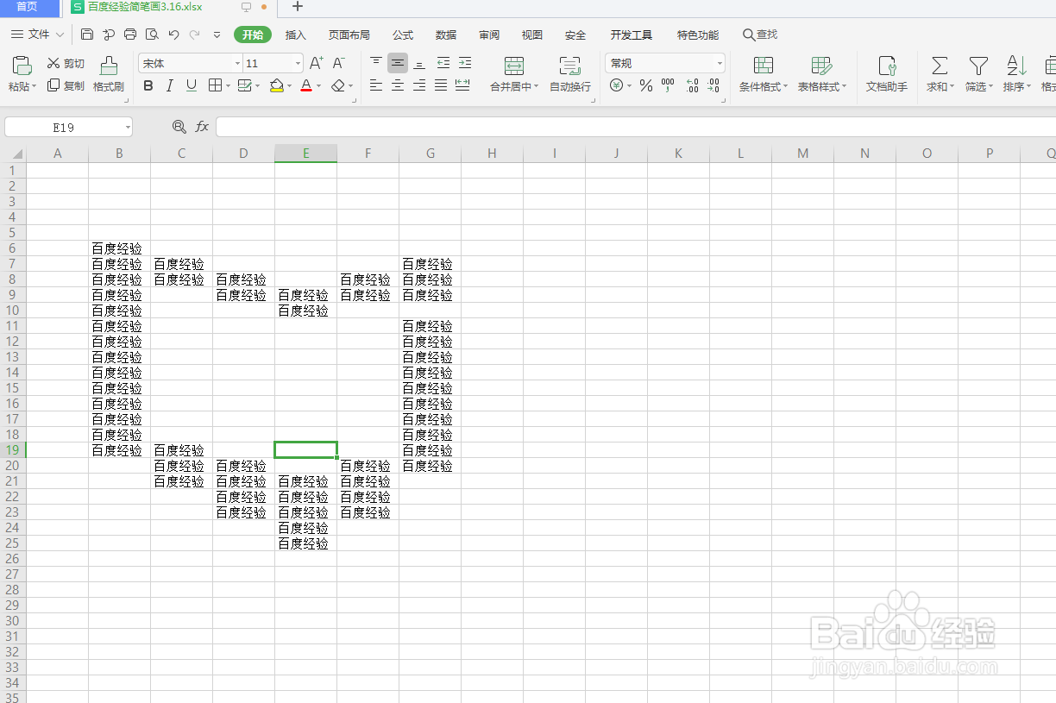The width and height of the screenshot is (1056, 703).
Task: Click the Print icon in quick access toolbar
Action: coord(130,35)
